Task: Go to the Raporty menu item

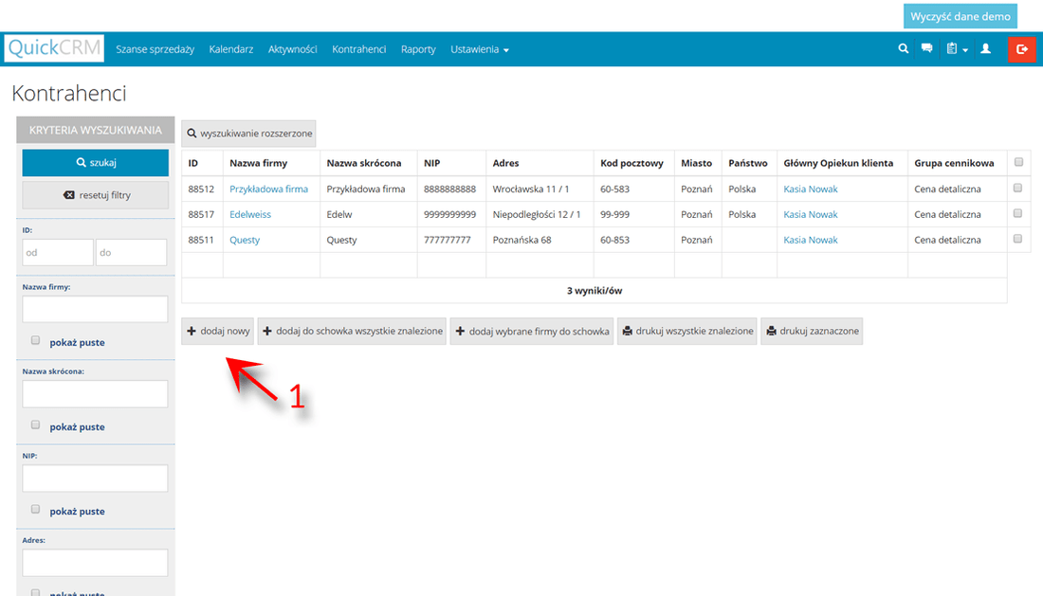Action: pos(418,49)
